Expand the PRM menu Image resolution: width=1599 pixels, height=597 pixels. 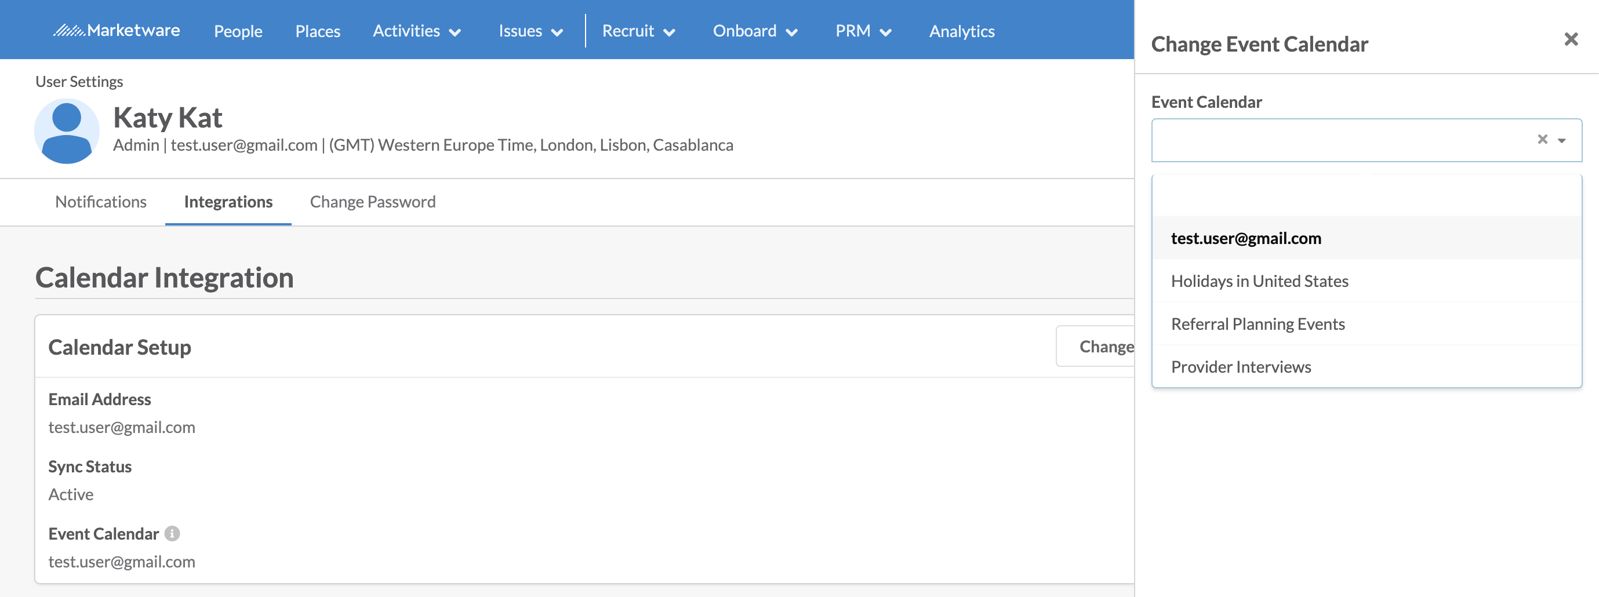point(863,31)
